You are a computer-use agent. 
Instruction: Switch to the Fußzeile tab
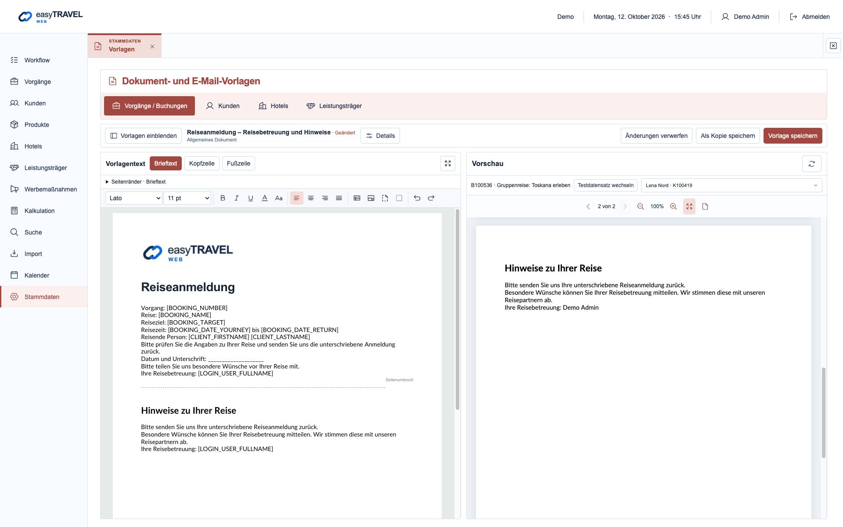[238, 163]
